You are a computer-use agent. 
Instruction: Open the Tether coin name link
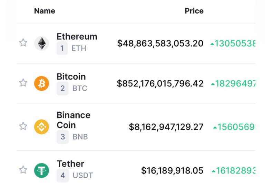pyautogui.click(x=70, y=164)
